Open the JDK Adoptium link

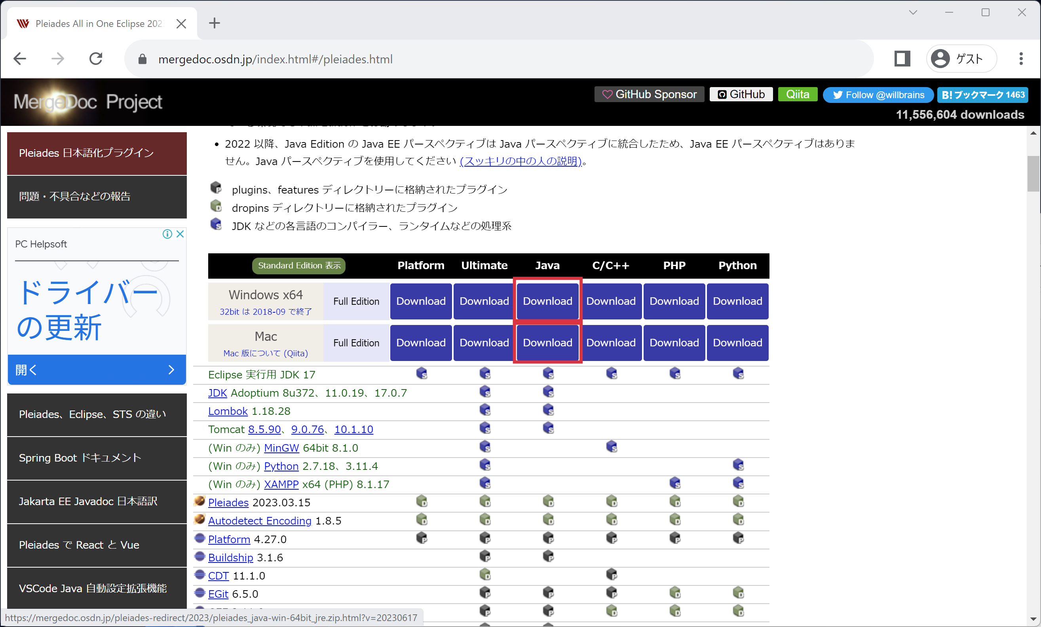[x=218, y=393]
